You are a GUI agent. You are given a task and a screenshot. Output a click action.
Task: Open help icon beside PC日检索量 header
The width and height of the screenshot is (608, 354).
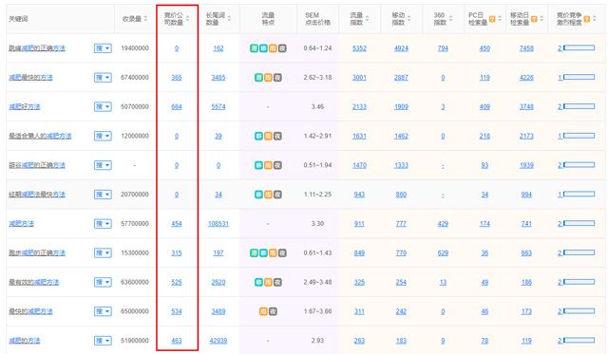[x=492, y=19]
